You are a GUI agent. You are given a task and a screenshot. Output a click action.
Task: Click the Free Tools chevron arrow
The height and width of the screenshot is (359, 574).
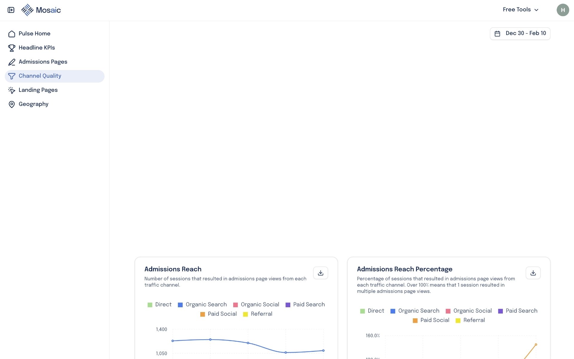[536, 10]
